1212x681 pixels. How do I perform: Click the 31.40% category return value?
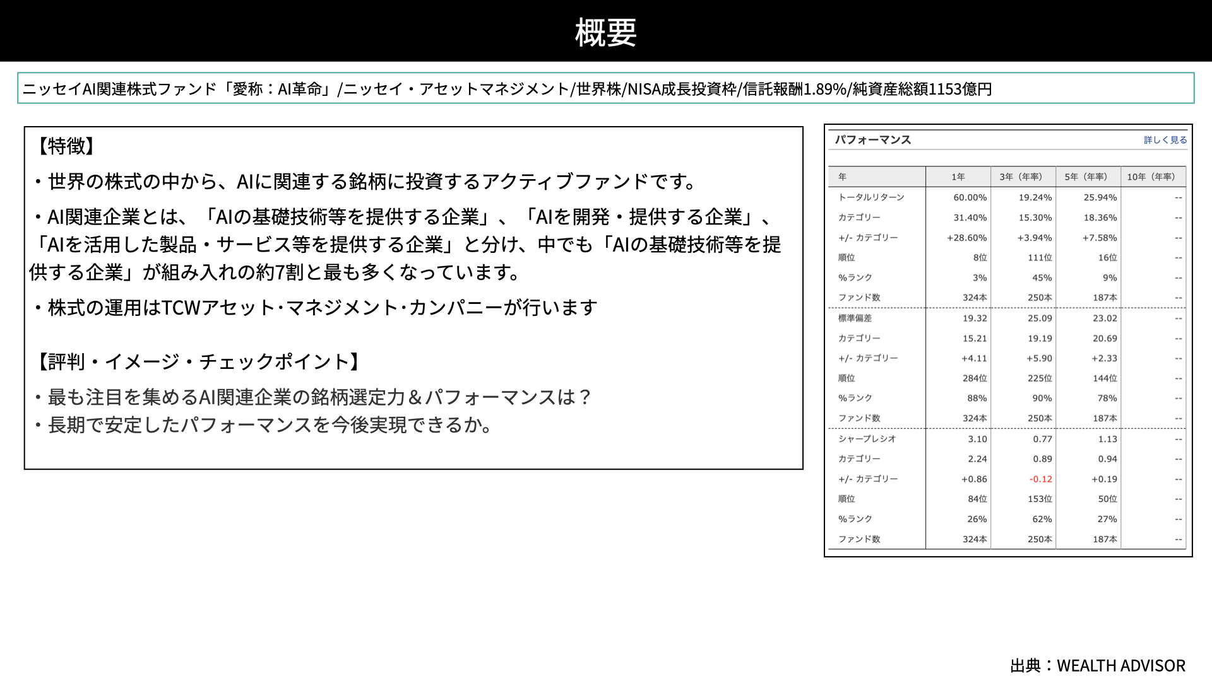[970, 218]
